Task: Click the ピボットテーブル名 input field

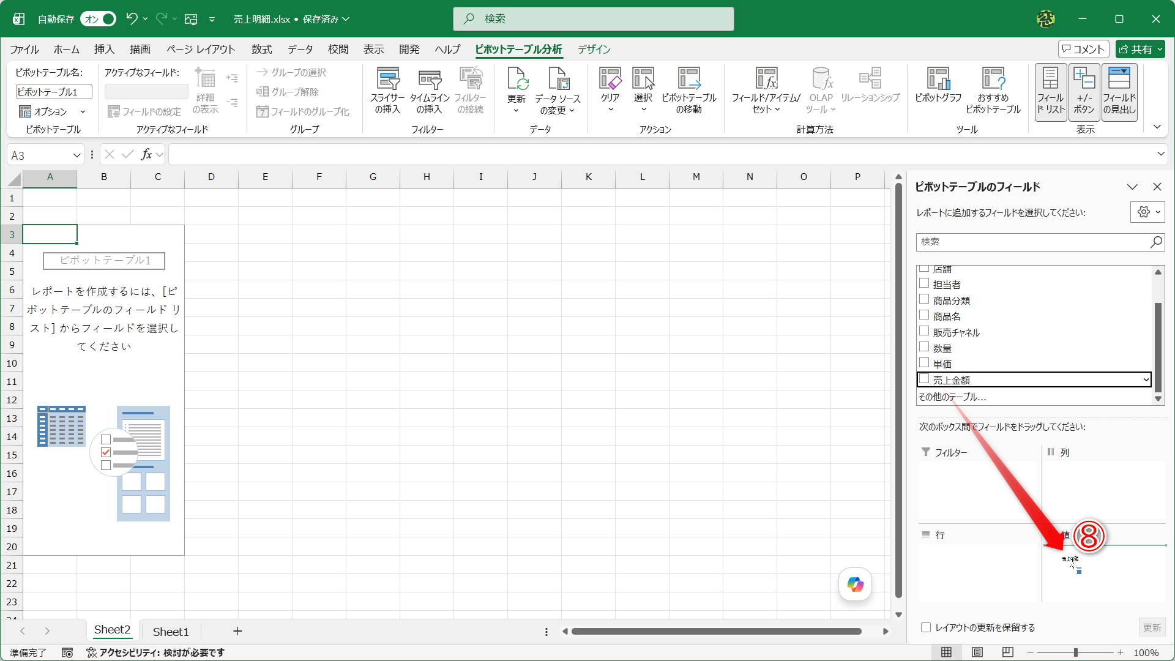Action: (54, 92)
